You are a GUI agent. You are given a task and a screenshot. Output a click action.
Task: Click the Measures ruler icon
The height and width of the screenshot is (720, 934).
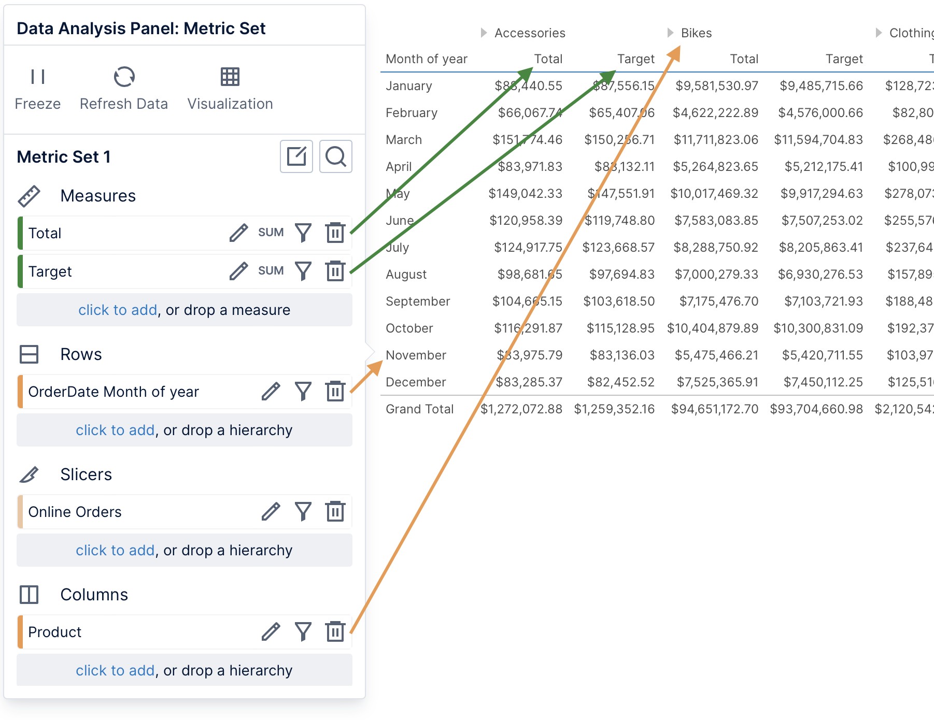(29, 195)
